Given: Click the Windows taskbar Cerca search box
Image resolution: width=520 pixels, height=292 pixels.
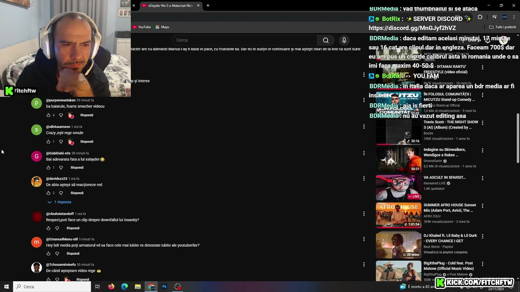Looking at the screenshot, I should [x=52, y=287].
